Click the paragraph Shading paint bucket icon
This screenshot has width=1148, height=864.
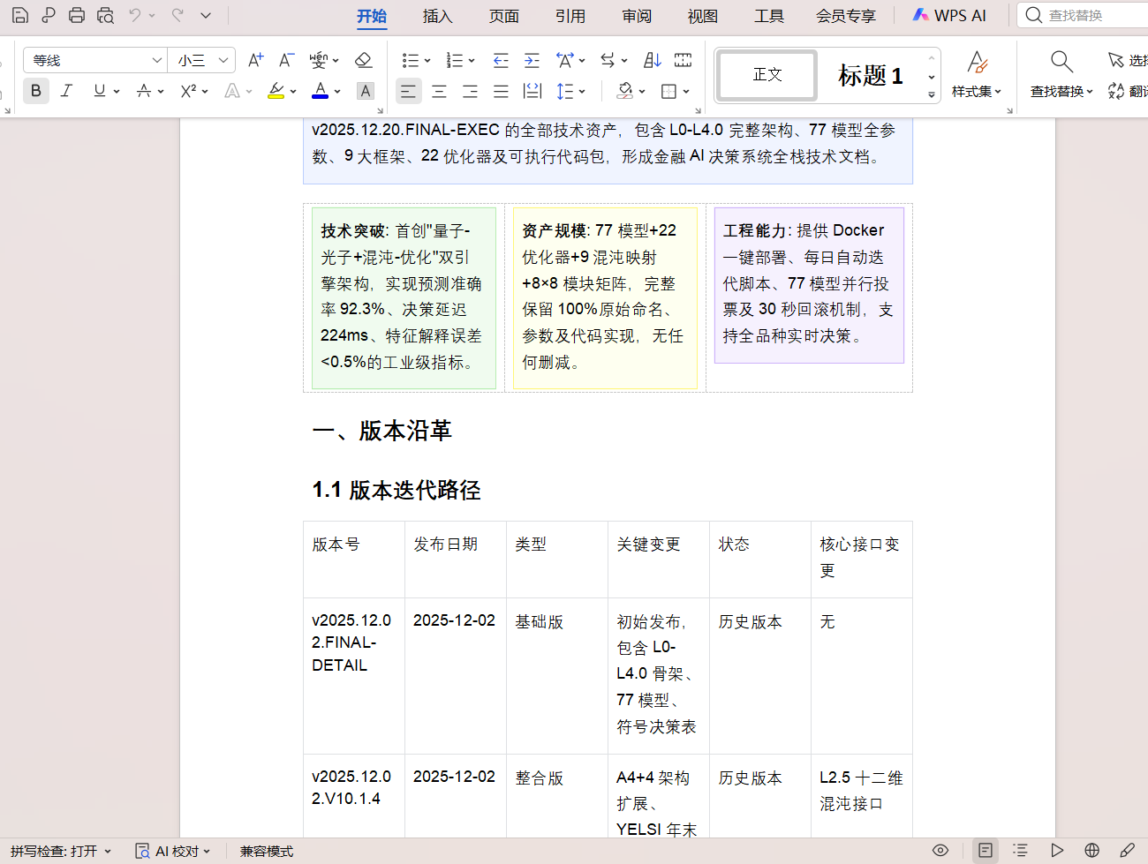click(625, 91)
